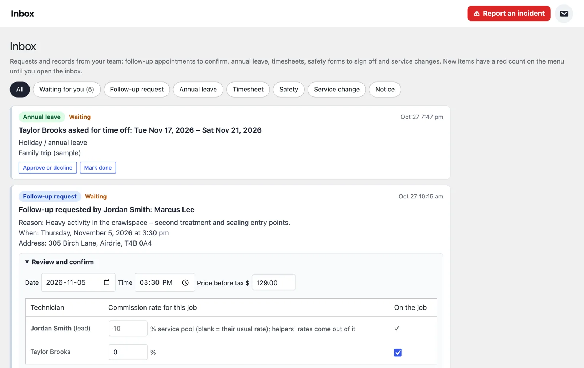Click the 'Family trip (sample)' note
Image resolution: width=584 pixels, height=368 pixels.
[50, 153]
